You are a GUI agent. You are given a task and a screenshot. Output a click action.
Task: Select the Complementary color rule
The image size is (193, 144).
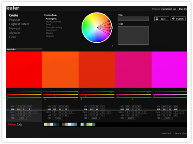click(54, 27)
